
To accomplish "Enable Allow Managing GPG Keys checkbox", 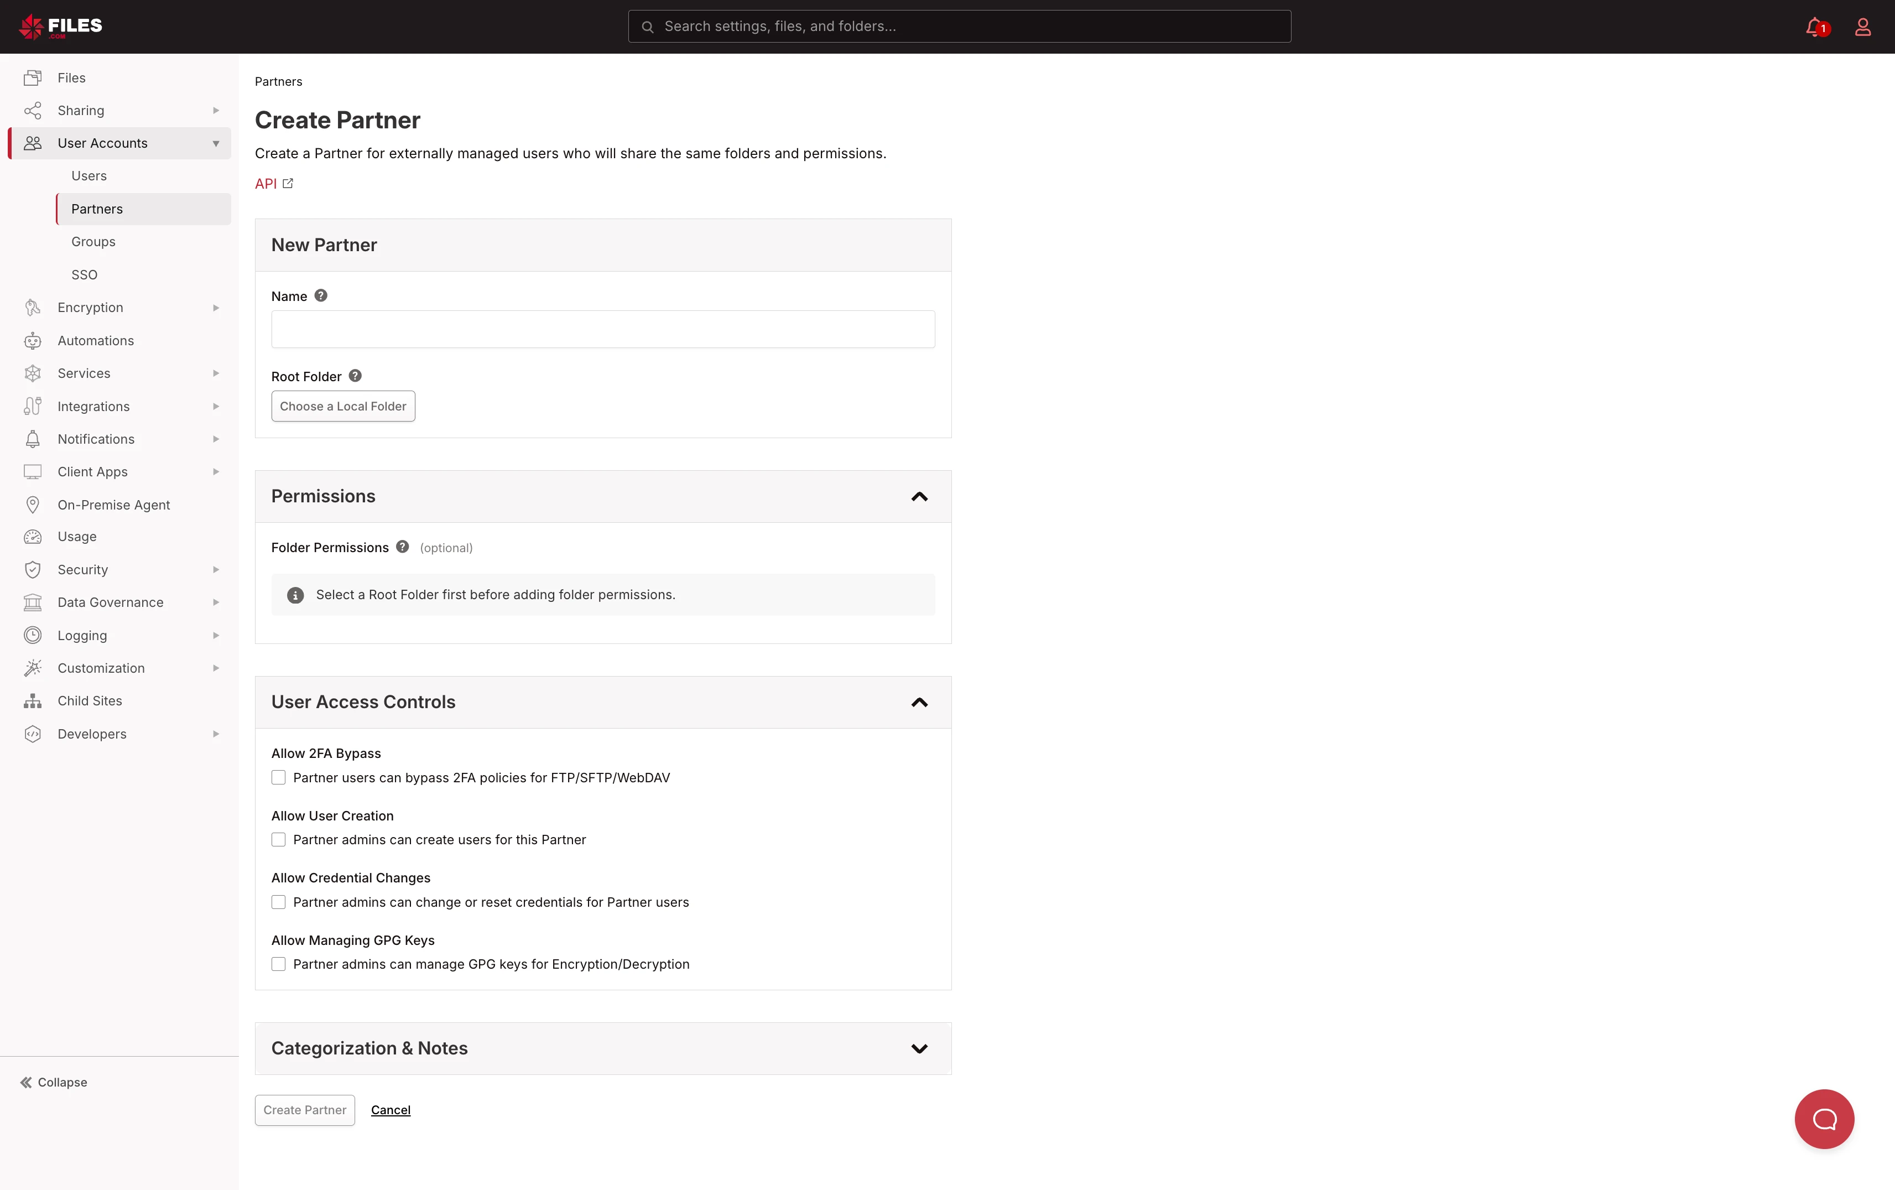I will click(x=278, y=964).
